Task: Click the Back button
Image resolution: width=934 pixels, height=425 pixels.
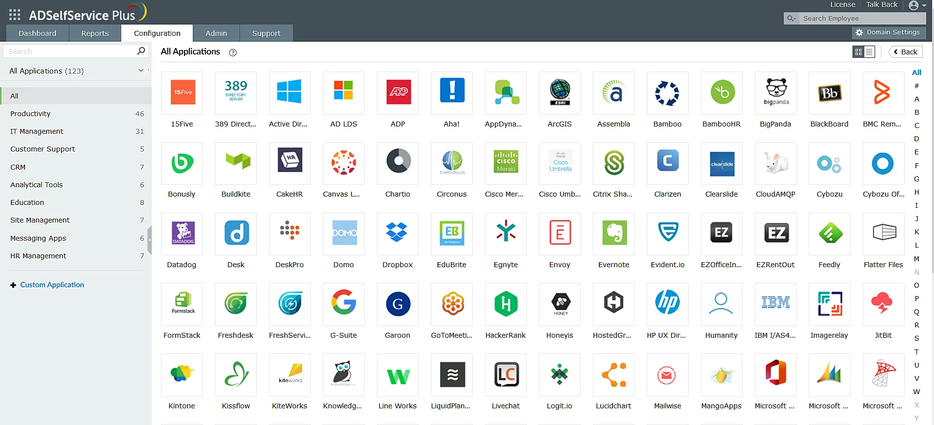Action: [x=906, y=51]
